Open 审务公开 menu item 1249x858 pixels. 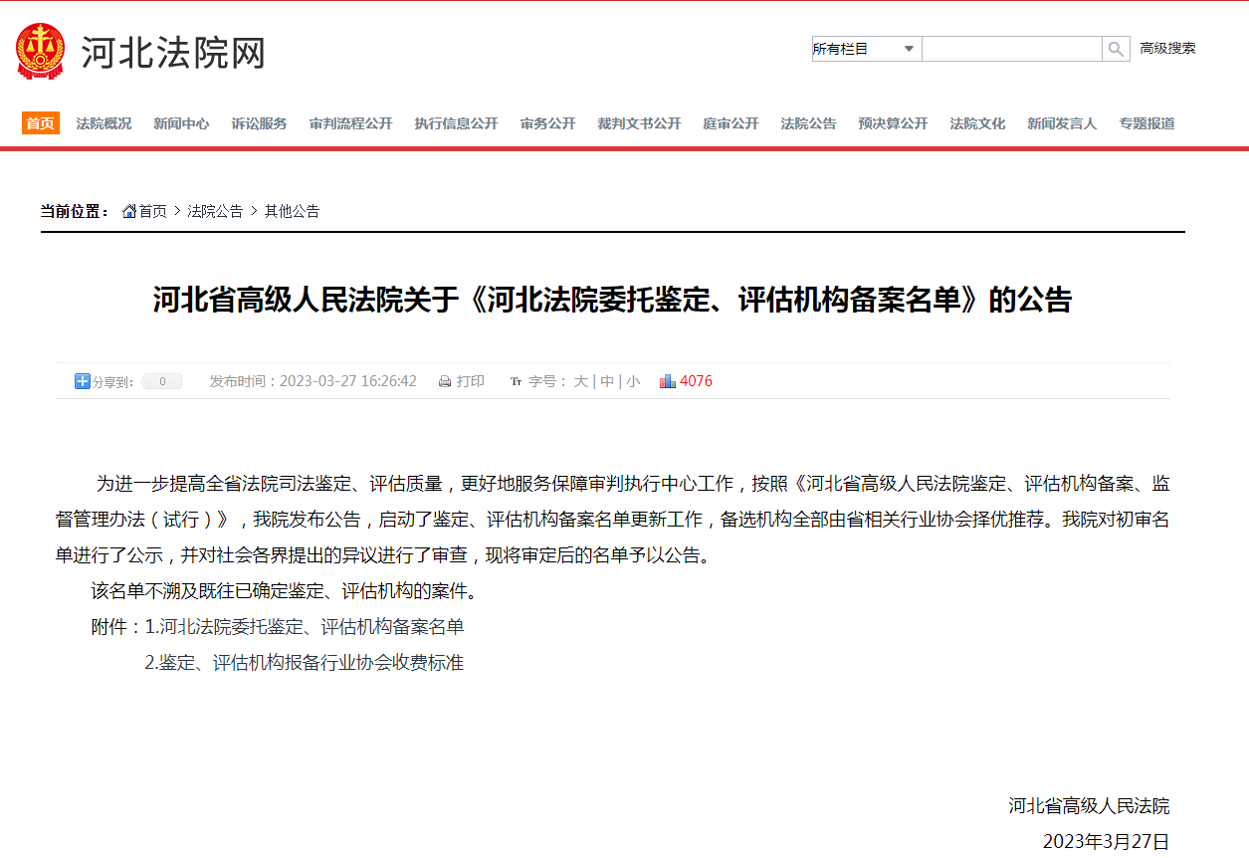coord(548,123)
